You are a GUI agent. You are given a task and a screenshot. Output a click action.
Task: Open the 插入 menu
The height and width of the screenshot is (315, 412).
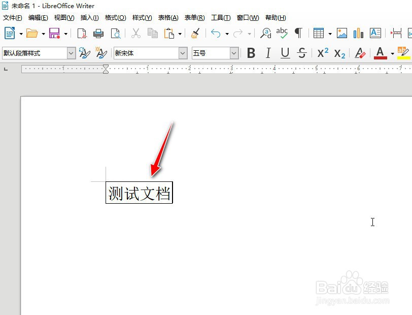pyautogui.click(x=89, y=17)
